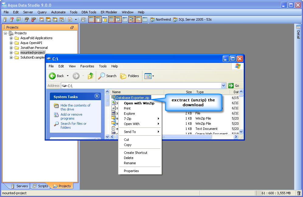Image resolution: width=303 pixels, height=197 pixels.
Task: Click the blue-topped window magnifier icon
Action: [x=55, y=19]
